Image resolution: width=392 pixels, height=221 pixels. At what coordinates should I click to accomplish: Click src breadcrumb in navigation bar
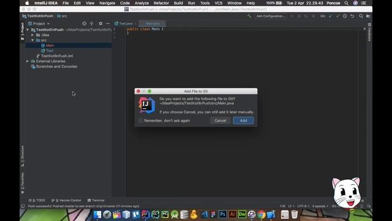(62, 16)
